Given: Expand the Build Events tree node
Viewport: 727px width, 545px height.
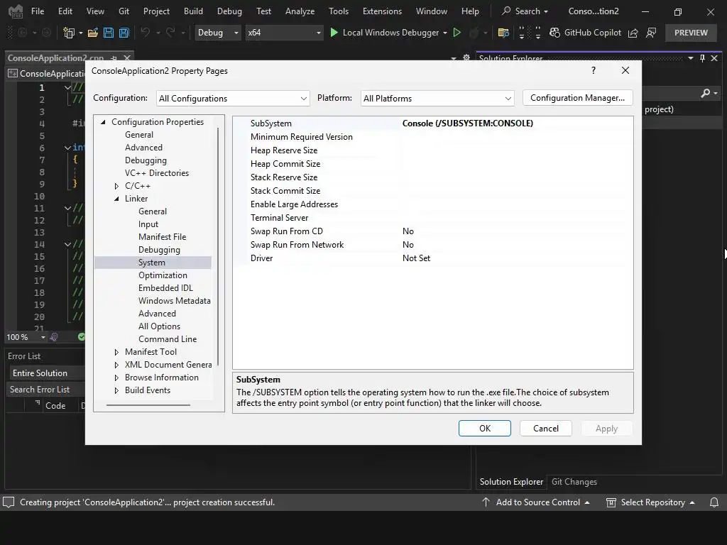Looking at the screenshot, I should [116, 391].
